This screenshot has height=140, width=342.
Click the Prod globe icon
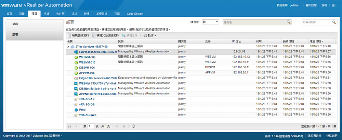click(76, 110)
